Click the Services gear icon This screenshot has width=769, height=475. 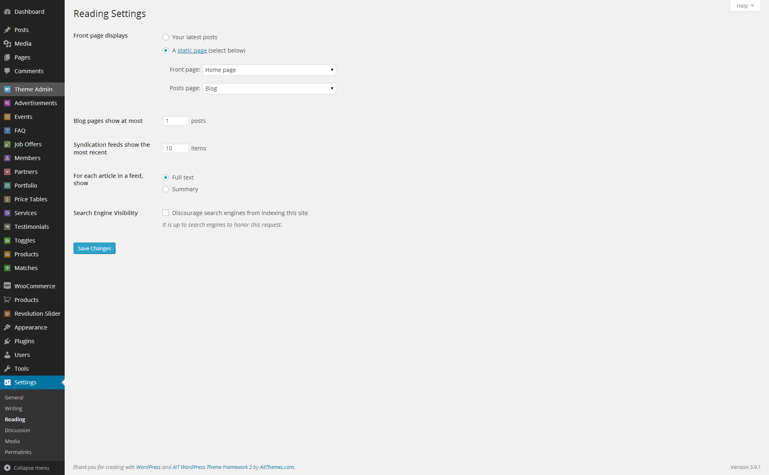coord(7,213)
